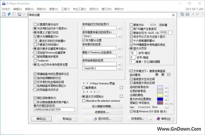Screen dimensions: 205x135
Task: Click the 最近打开的文件数量 number field
Action: click(x=36, y=41)
